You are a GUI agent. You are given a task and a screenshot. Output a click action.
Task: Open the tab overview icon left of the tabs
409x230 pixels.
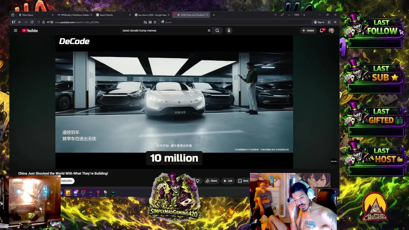pyautogui.click(x=13, y=15)
